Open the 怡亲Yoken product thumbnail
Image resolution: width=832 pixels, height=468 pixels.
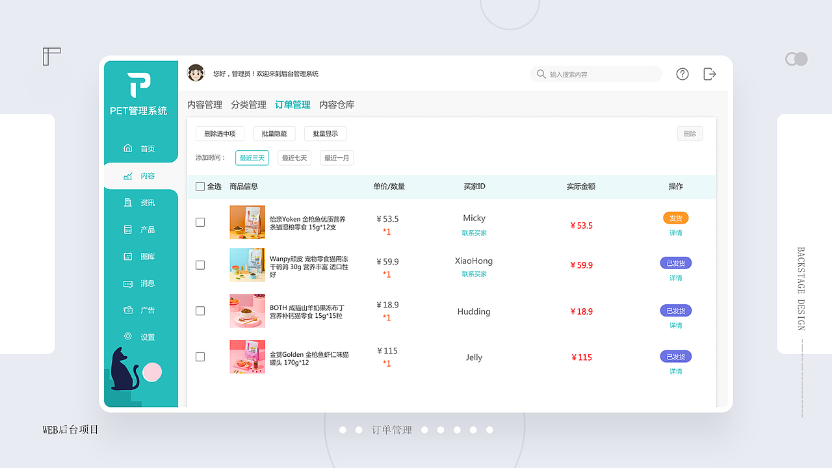(247, 222)
